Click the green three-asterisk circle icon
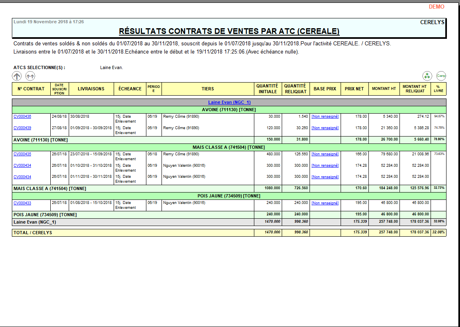This screenshot has width=460, height=327. pos(427,76)
